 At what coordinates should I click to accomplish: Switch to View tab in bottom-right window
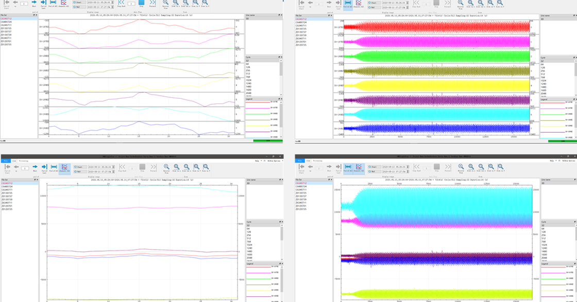tap(309, 161)
